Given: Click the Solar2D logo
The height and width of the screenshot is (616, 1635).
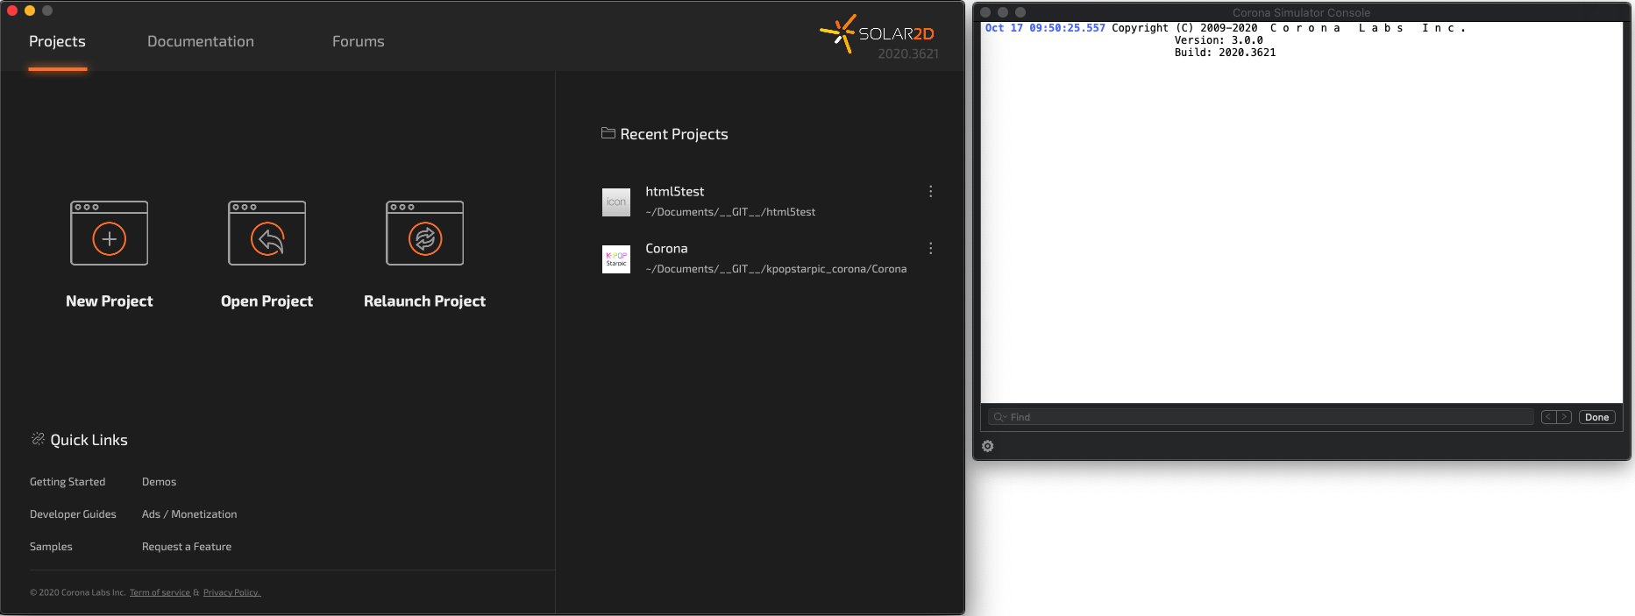Looking at the screenshot, I should pyautogui.click(x=878, y=33).
